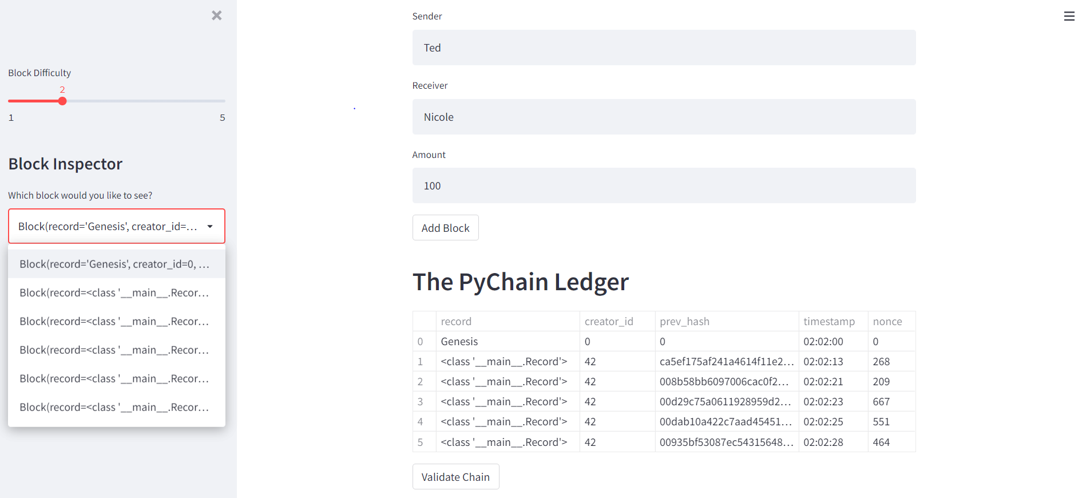Click the Sender input showing Ted
The image size is (1090, 498).
(664, 48)
